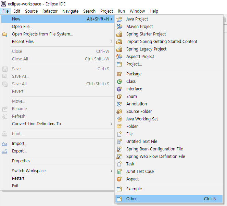227x206 pixels.
Task: Expand the Convert Line Delimiters To arrow
Action: point(111,124)
